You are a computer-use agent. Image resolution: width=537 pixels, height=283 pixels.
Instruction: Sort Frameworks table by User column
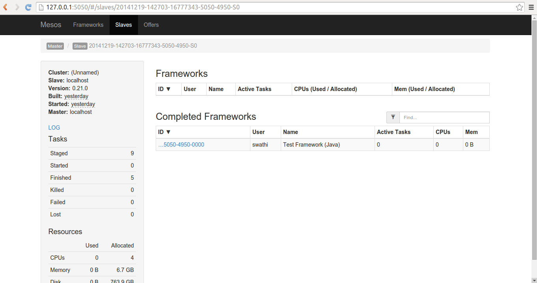194,89
